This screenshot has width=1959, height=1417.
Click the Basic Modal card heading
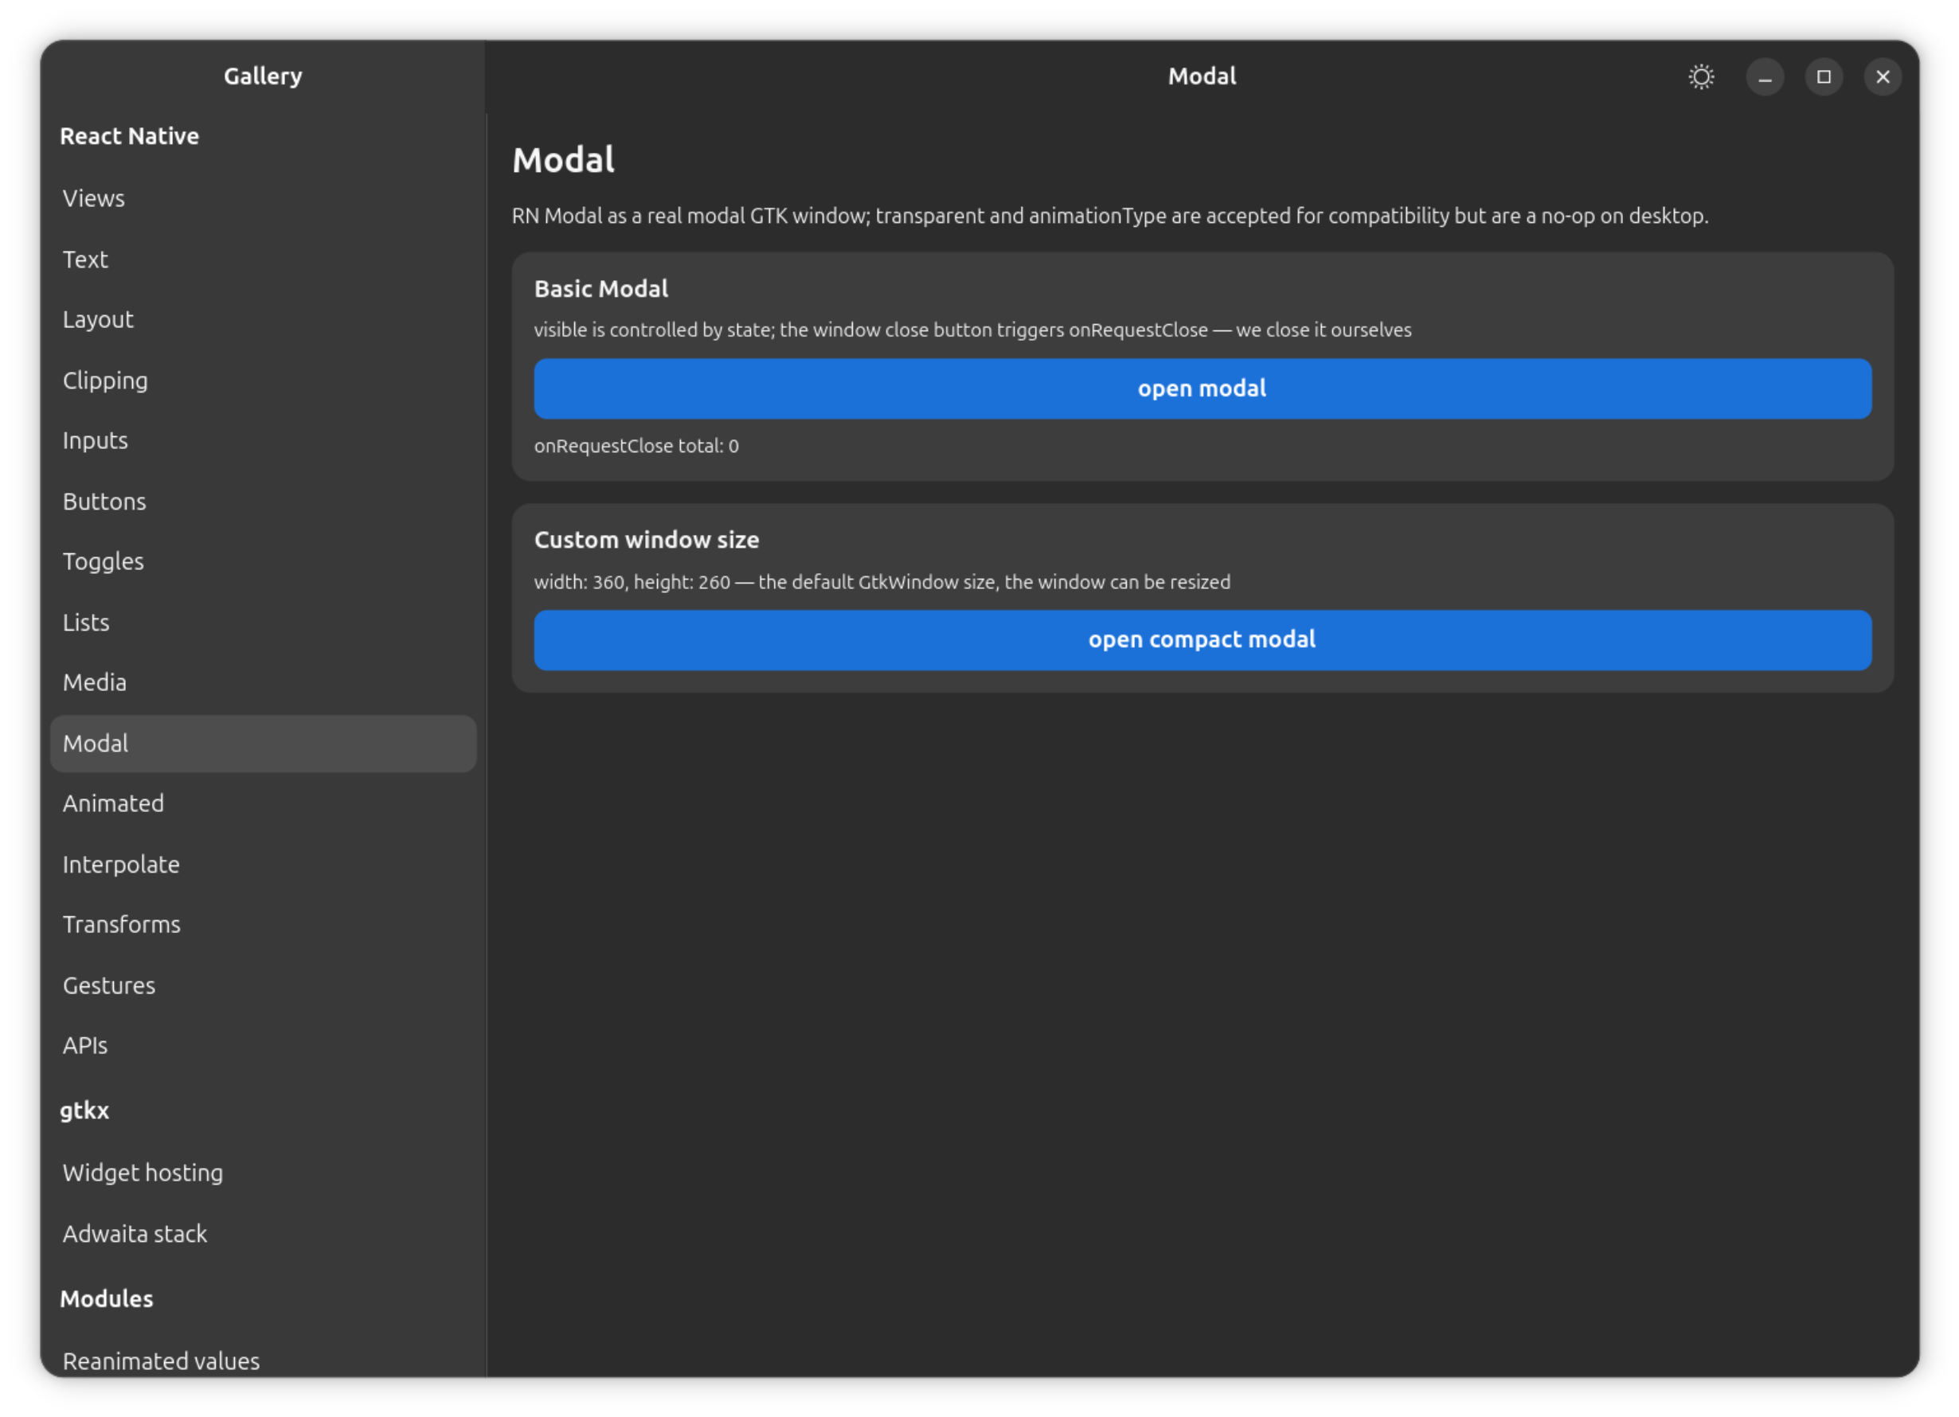tap(601, 288)
